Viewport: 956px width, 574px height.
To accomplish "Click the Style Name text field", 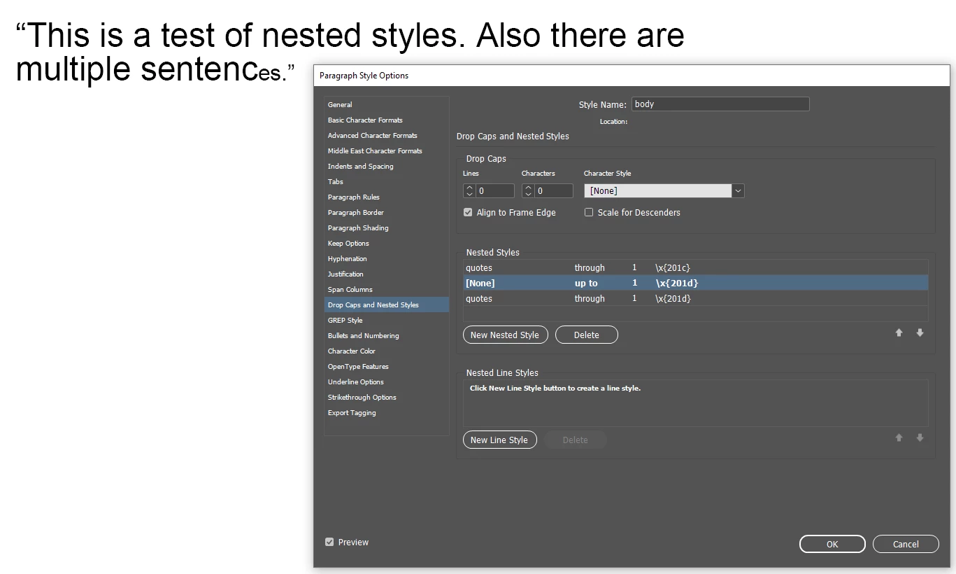I will pyautogui.click(x=720, y=104).
